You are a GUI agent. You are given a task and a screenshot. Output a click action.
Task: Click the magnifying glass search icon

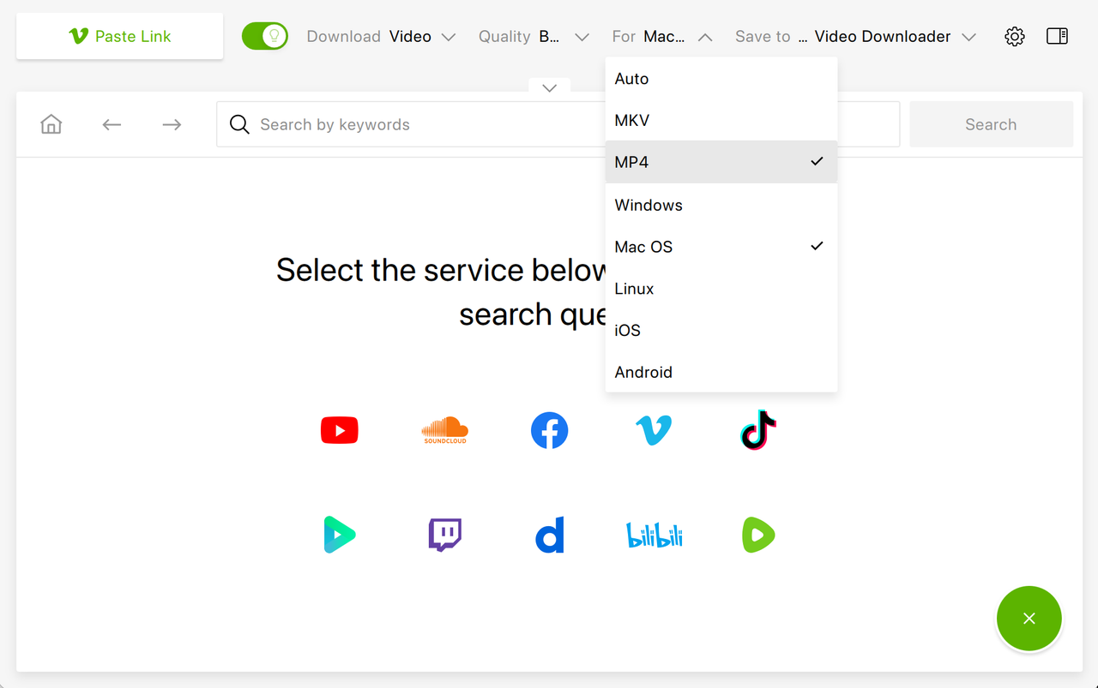coord(239,124)
